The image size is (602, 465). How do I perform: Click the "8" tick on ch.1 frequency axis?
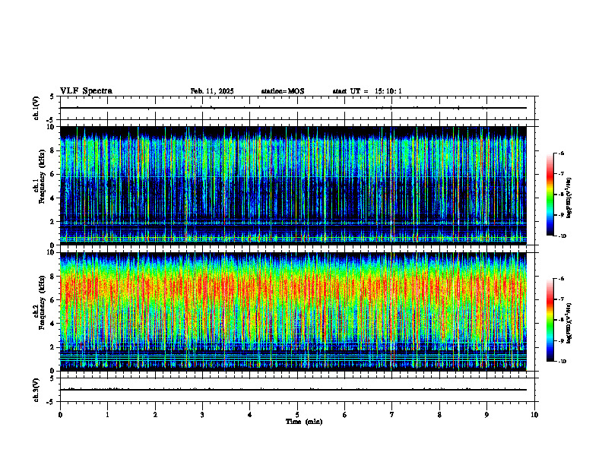click(x=53, y=150)
